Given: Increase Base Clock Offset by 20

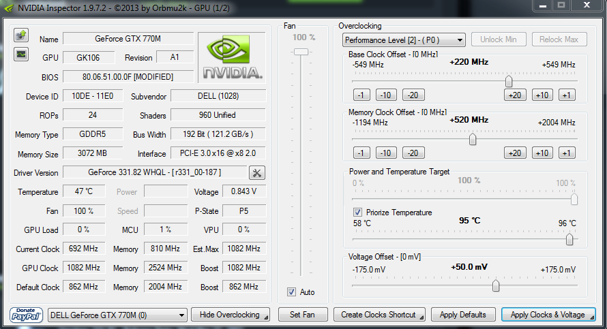Looking at the screenshot, I should [515, 95].
